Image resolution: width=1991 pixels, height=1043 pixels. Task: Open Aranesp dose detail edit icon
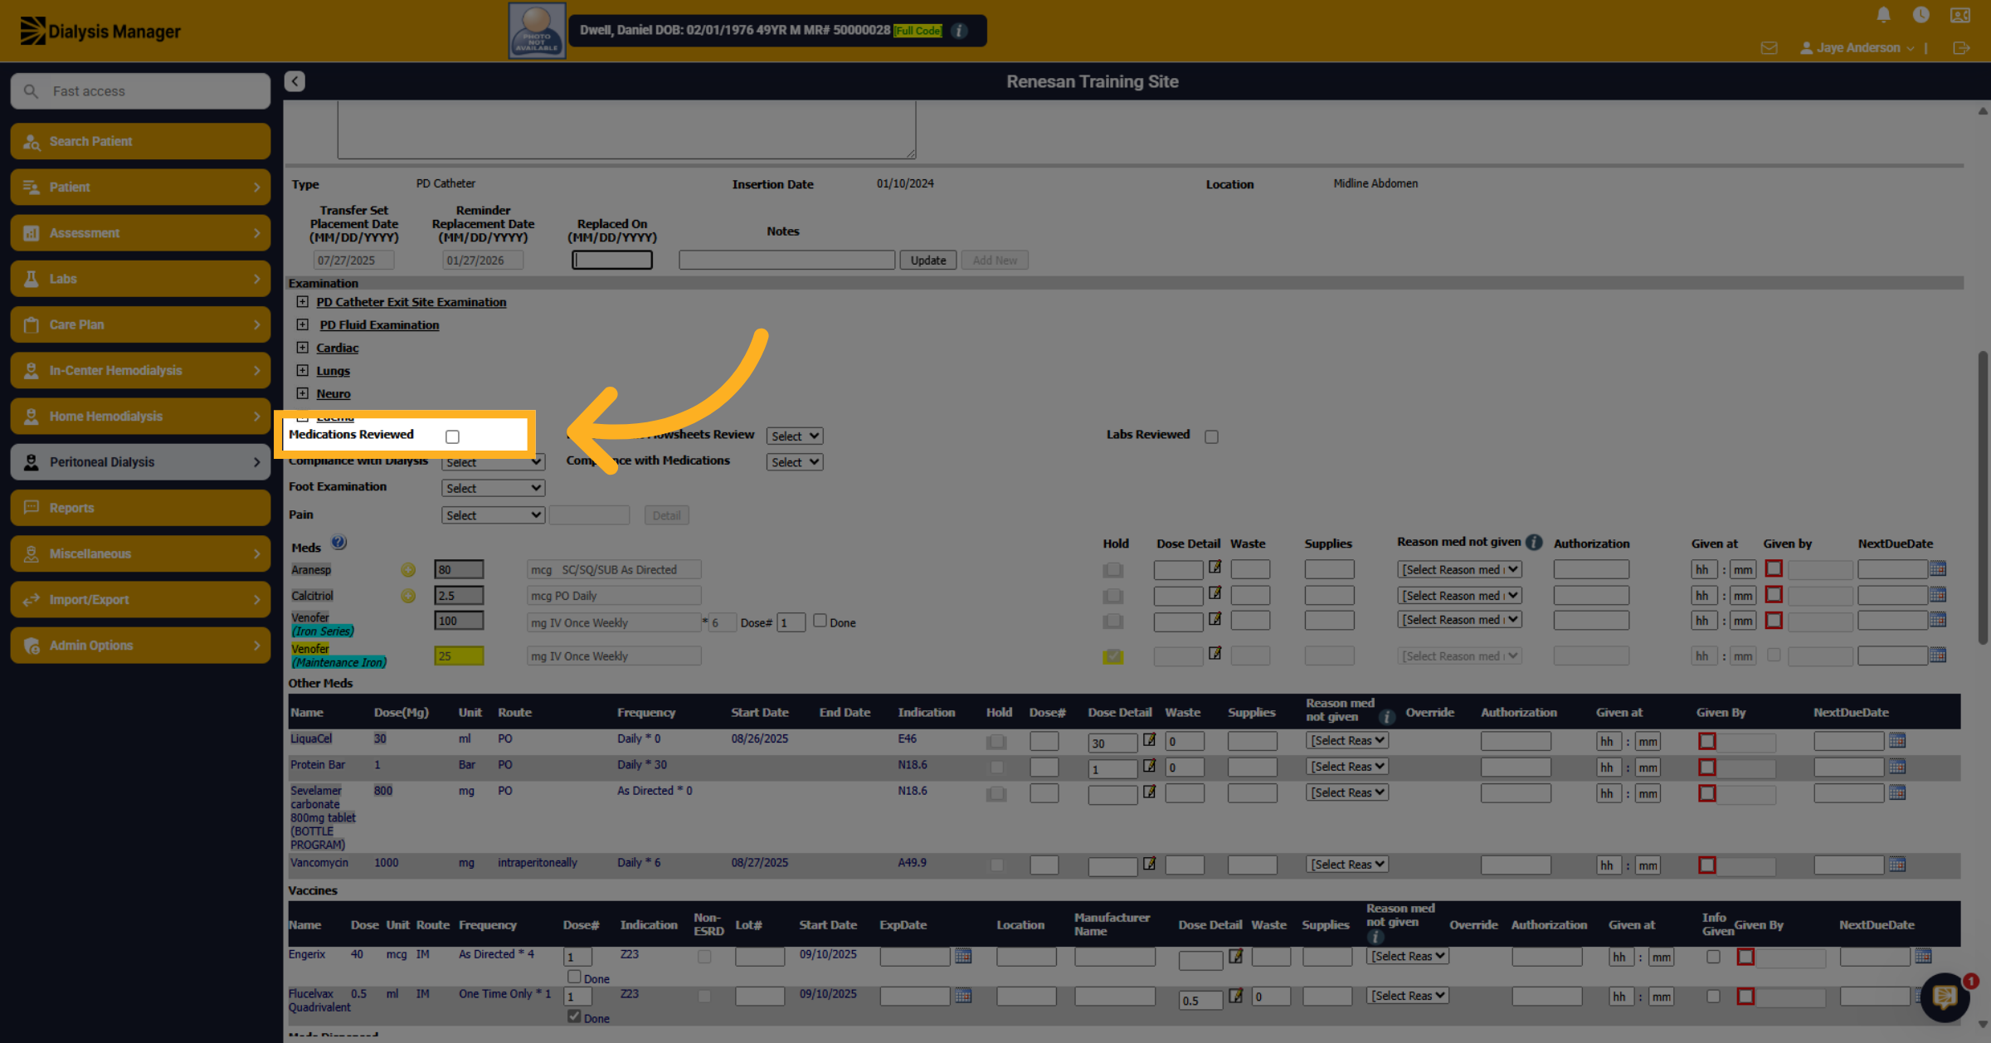(1215, 568)
